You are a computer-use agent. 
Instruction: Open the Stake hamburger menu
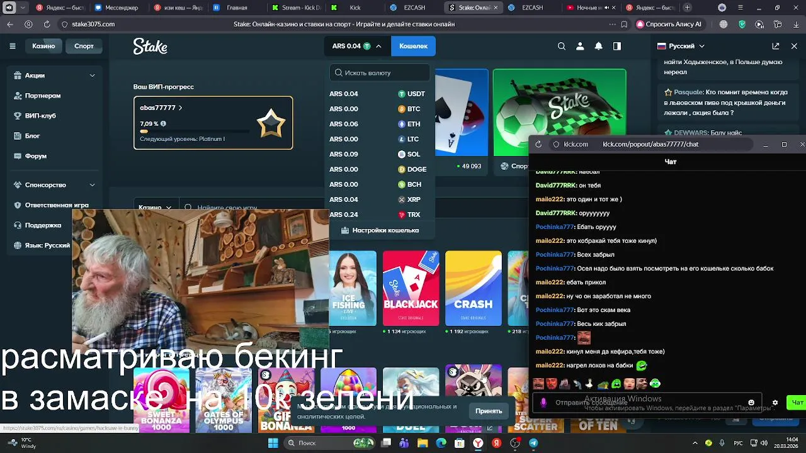click(13, 46)
